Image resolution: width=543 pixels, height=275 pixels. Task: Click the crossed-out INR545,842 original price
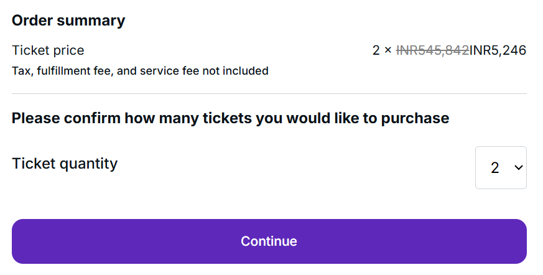point(432,50)
